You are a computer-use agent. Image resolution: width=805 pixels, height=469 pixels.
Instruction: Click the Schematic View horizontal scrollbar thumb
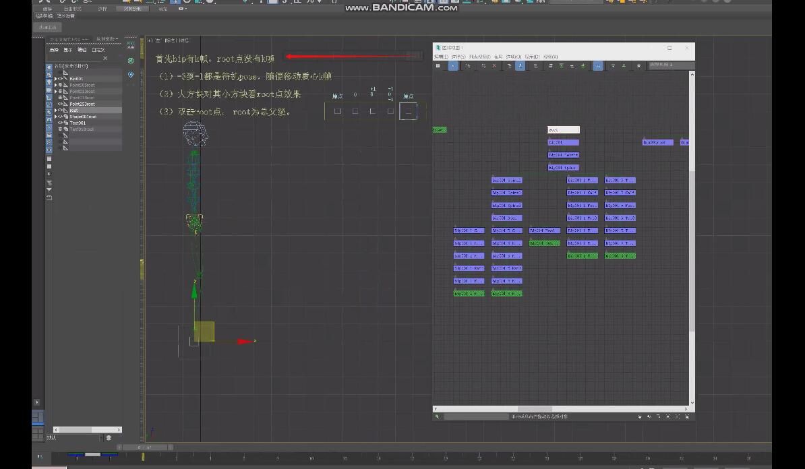[535, 409]
